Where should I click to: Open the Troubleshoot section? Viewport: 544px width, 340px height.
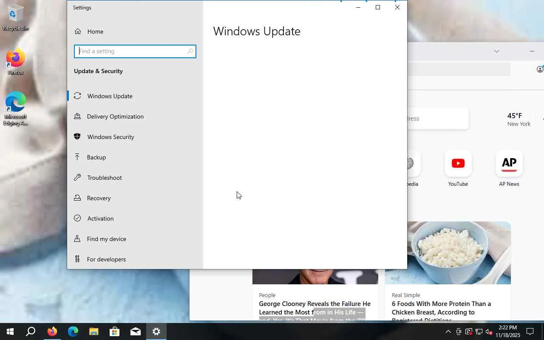[135, 178]
